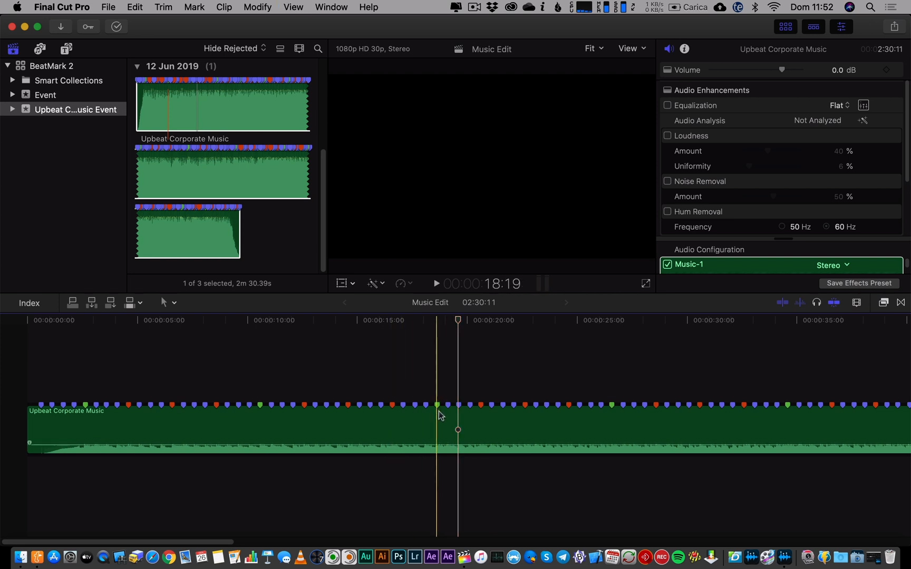911x569 pixels.
Task: Open the Stereo channel dropdown
Action: pyautogui.click(x=833, y=265)
